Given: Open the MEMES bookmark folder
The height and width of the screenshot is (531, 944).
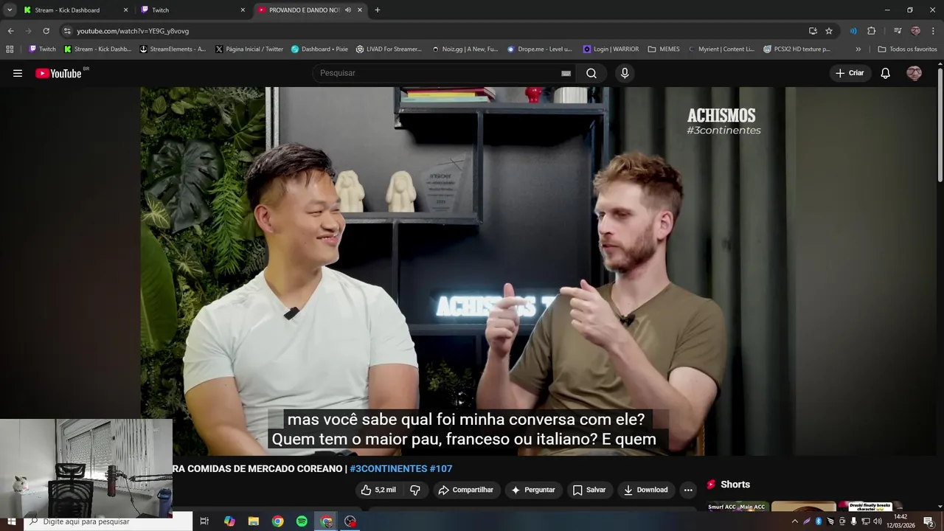Looking at the screenshot, I should click(x=664, y=49).
